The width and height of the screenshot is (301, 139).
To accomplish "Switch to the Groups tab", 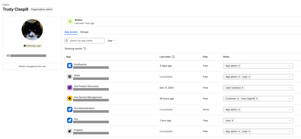I will point(84,32).
